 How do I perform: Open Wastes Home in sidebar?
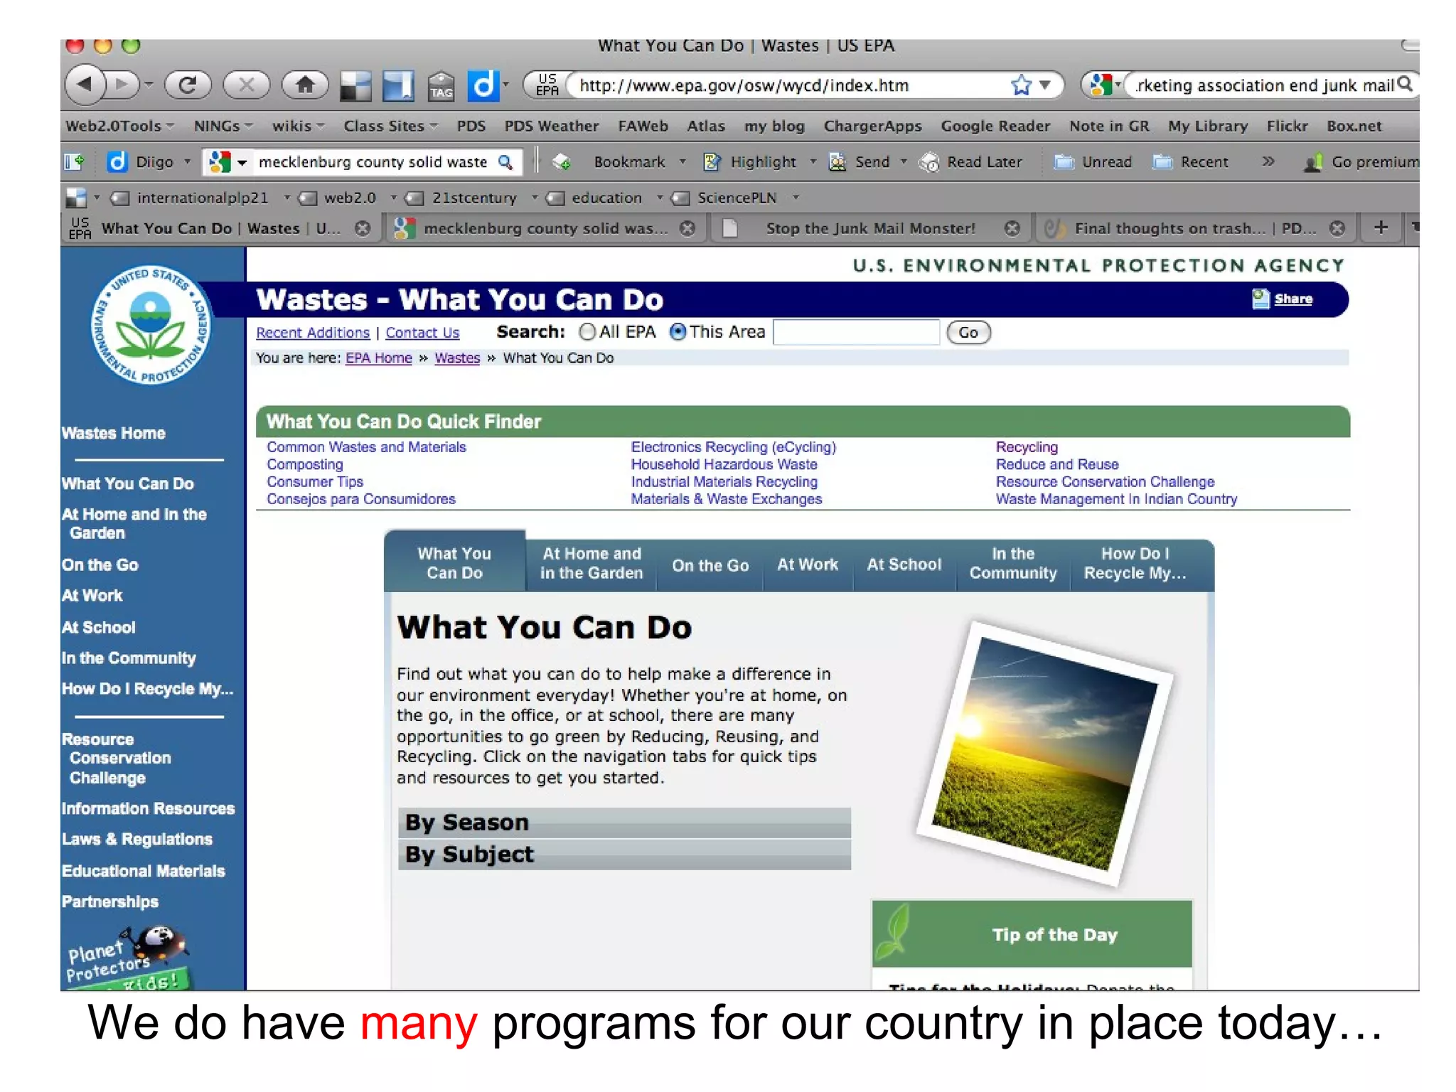[x=113, y=434]
